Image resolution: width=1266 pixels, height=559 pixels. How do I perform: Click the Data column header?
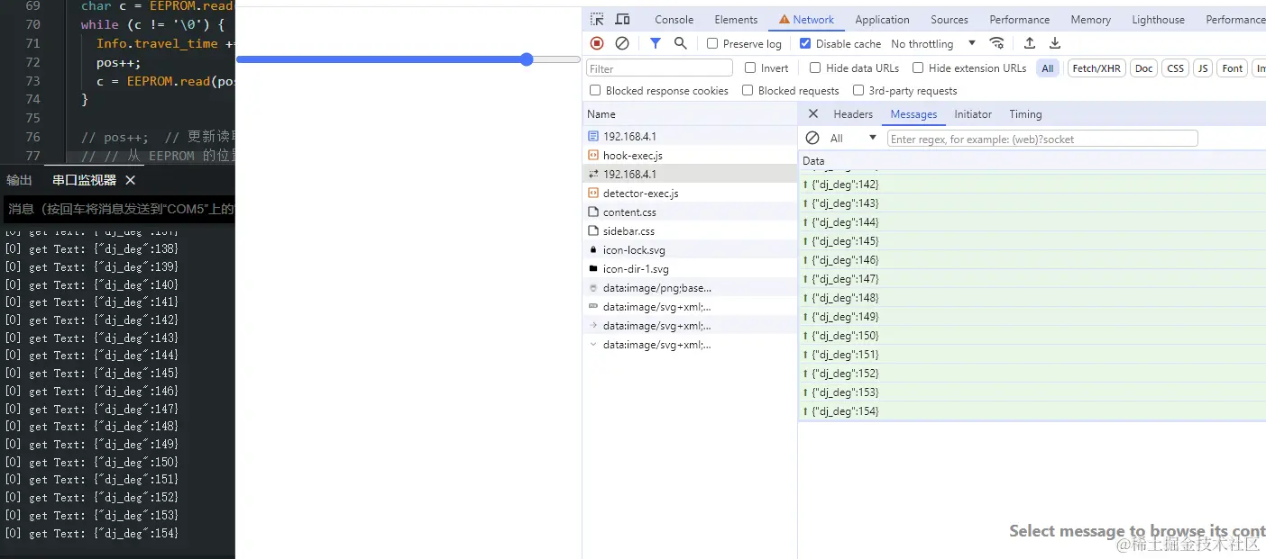click(x=1032, y=161)
